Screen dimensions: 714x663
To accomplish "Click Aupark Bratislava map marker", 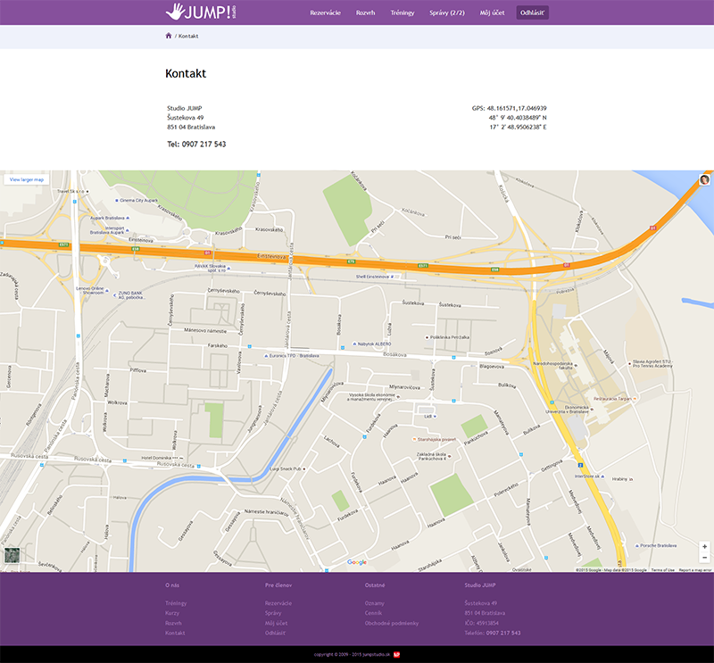I will point(109,218).
